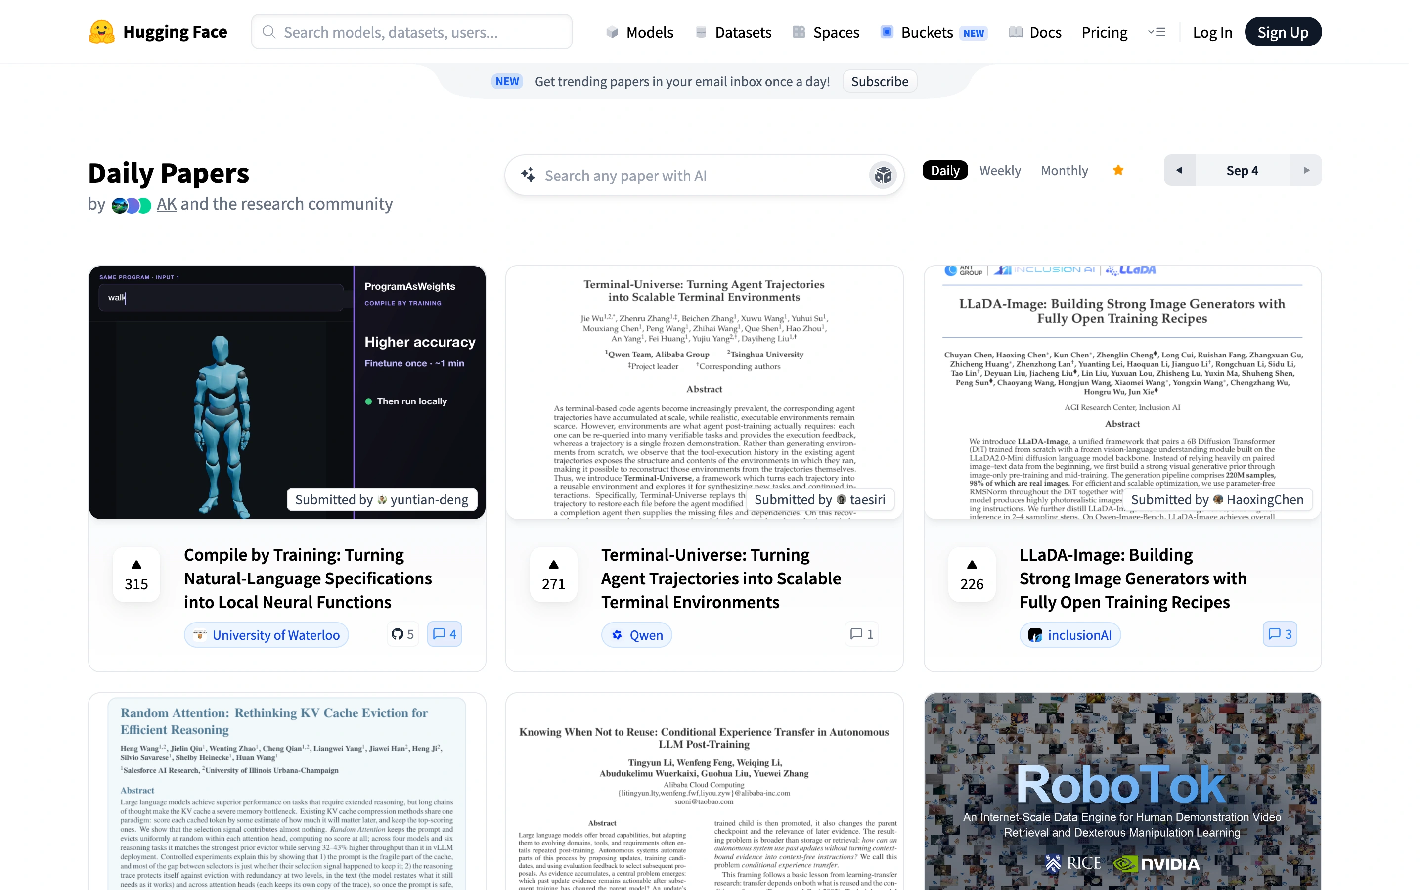Open the Models page
The height and width of the screenshot is (890, 1424).
point(639,32)
